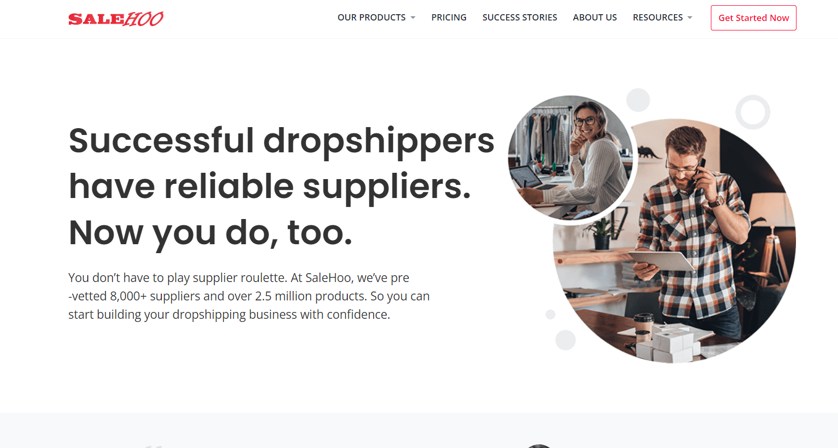Click the Get Started Now button

click(x=753, y=18)
